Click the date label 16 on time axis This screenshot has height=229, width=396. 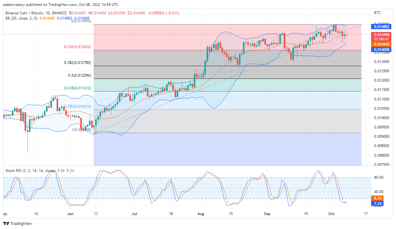(36, 214)
